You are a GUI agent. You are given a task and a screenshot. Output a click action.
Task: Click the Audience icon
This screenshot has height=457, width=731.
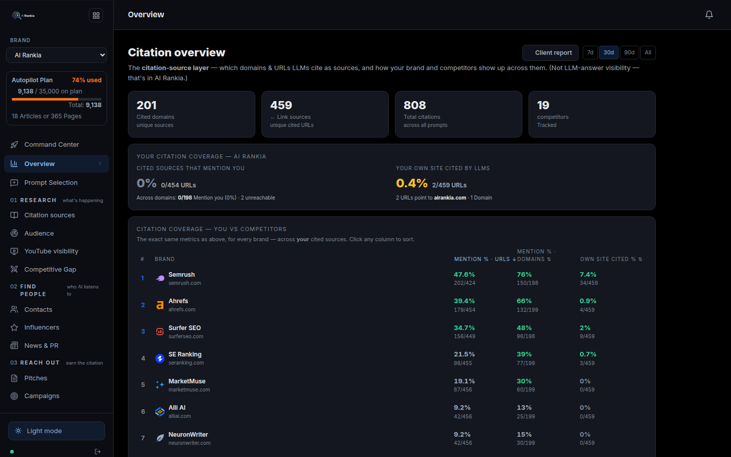coord(14,234)
